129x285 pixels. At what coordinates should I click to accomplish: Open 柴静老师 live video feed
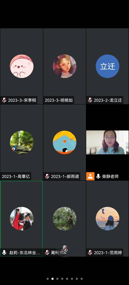click(x=107, y=142)
